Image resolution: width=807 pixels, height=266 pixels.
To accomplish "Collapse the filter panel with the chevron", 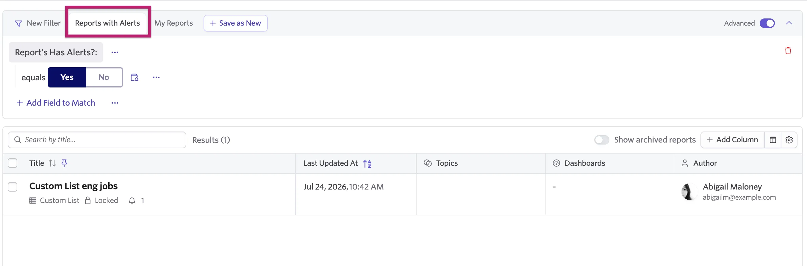I will 789,23.
